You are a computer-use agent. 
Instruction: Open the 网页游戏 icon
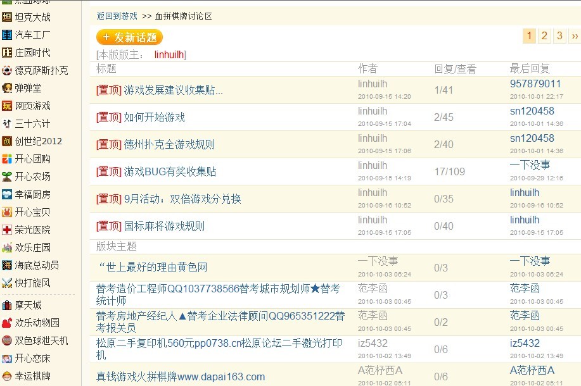point(7,106)
